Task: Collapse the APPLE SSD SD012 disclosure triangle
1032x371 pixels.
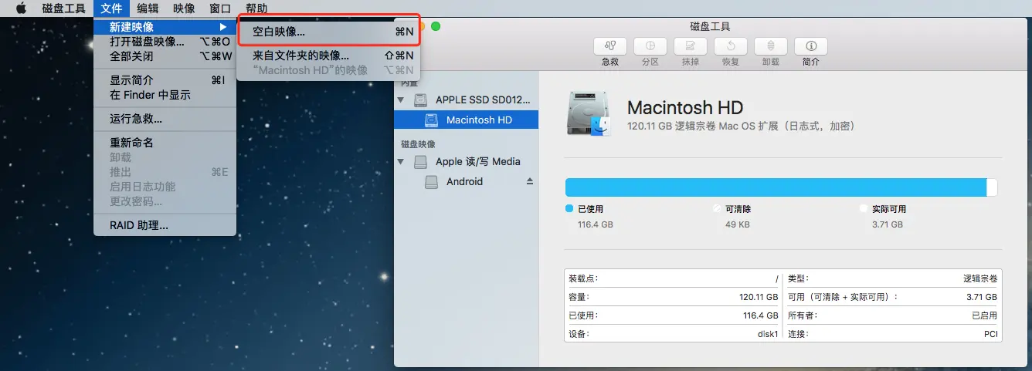Action: [401, 99]
